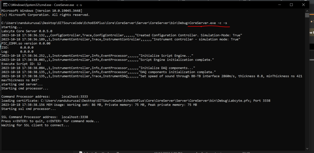The width and height of the screenshot is (314, 153).
Task: Click the scrollbar up arrow
Action: pos(307,11)
